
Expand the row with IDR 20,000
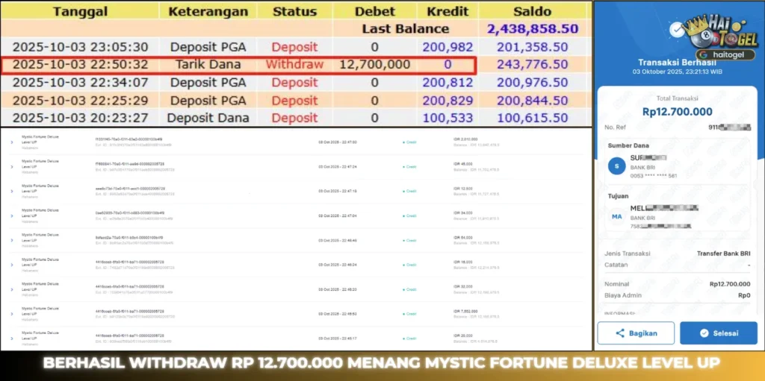coord(12,338)
